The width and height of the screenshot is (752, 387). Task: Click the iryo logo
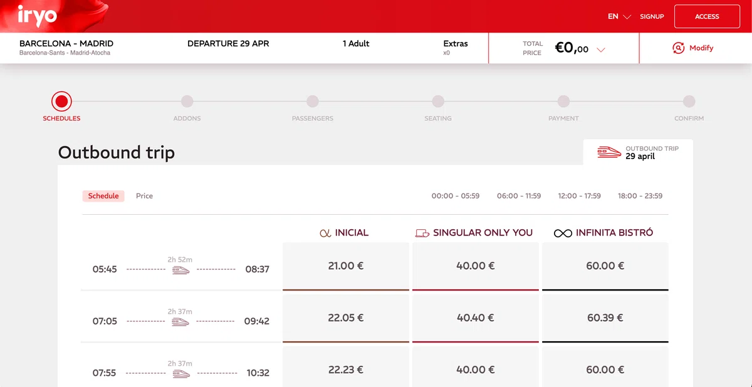tap(38, 16)
